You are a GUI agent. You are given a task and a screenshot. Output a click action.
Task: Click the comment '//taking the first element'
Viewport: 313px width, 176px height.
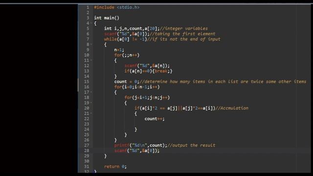pos(182,34)
